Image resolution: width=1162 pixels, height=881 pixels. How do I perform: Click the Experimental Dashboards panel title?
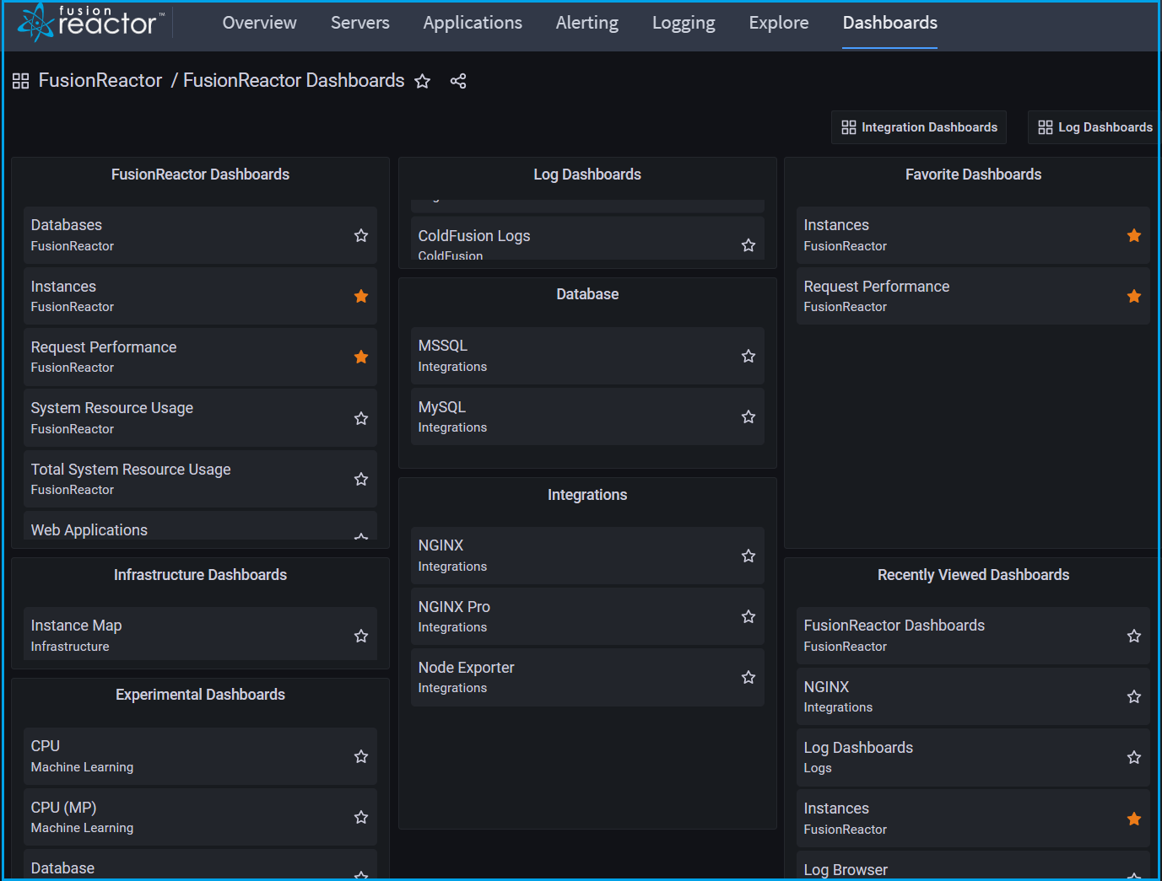[200, 695]
